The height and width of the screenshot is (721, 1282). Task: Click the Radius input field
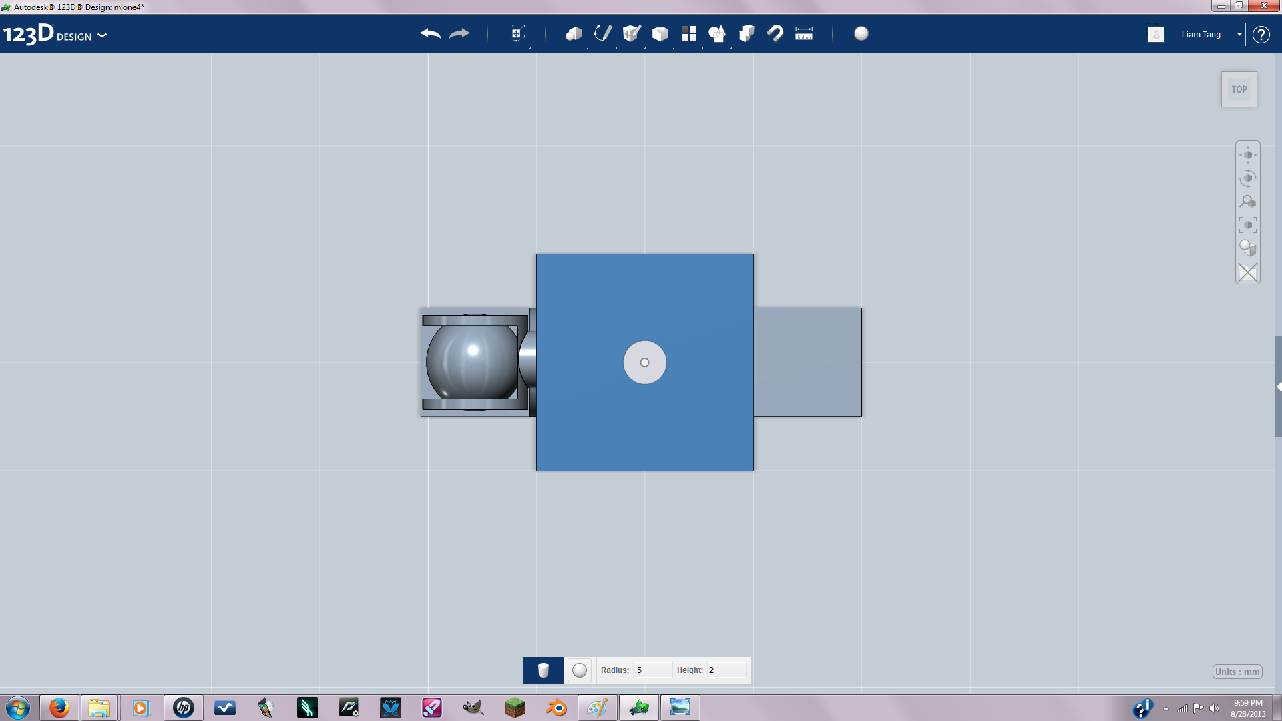click(652, 670)
